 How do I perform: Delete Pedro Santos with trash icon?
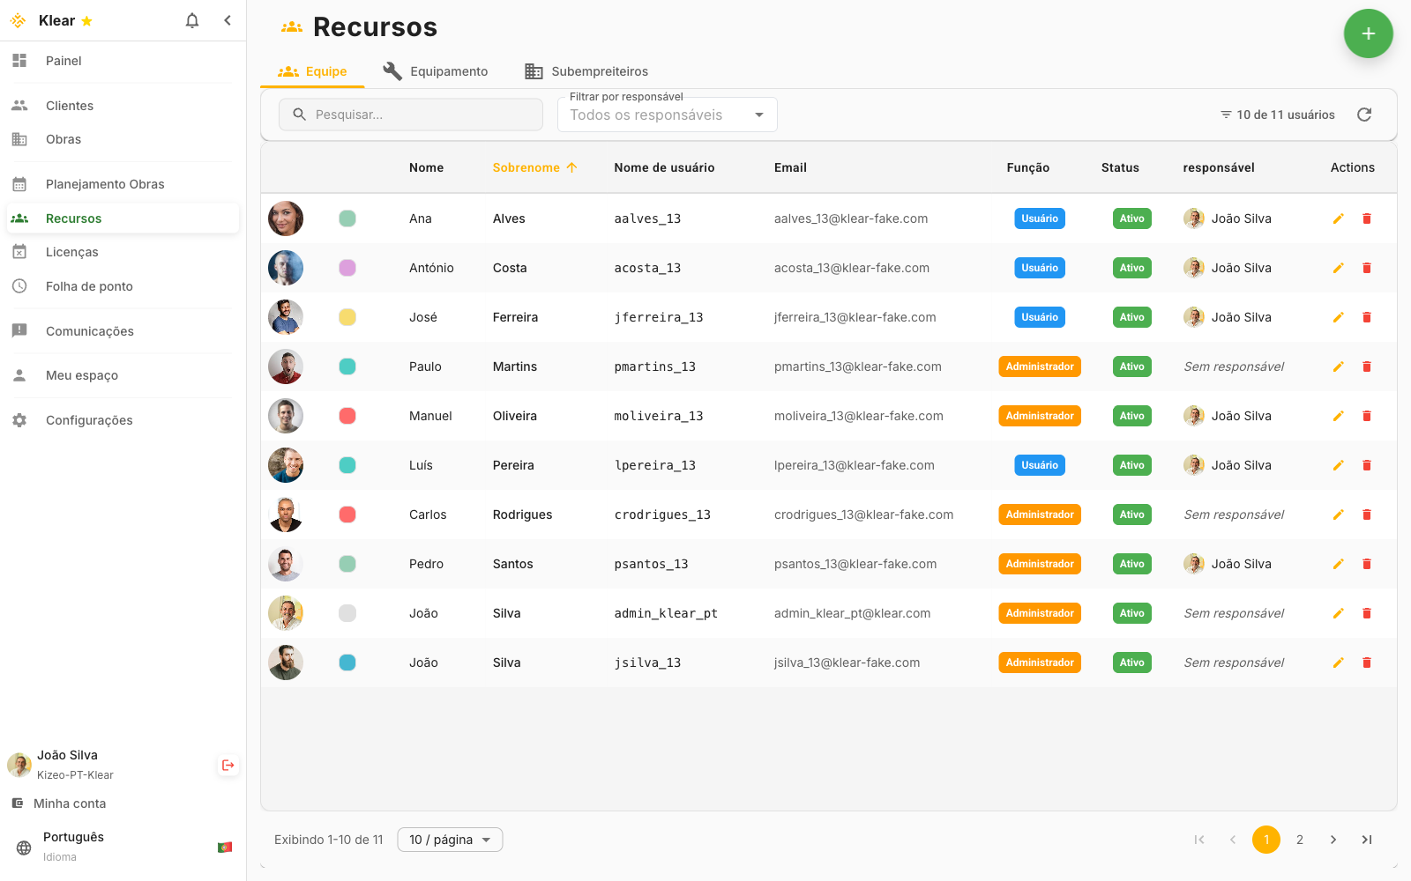click(x=1367, y=564)
